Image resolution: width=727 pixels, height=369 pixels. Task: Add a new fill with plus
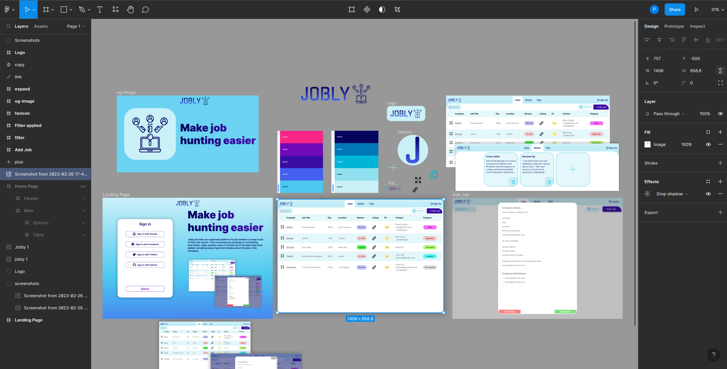[x=720, y=132]
